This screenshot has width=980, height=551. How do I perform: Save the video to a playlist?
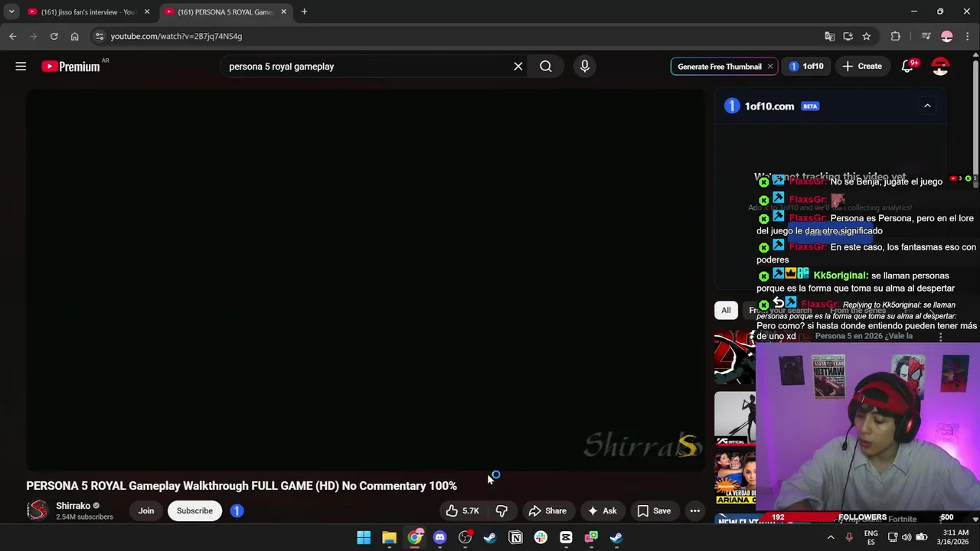point(655,511)
